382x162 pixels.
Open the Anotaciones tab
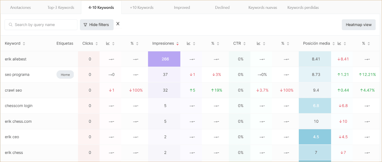[20, 7]
